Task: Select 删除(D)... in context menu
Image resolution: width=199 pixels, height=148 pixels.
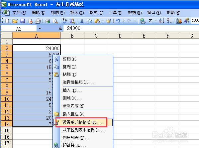Action: pyautogui.click(x=83, y=98)
